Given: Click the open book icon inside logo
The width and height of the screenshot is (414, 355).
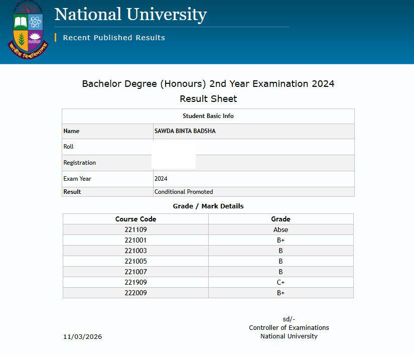Looking at the screenshot, I should click(x=21, y=22).
